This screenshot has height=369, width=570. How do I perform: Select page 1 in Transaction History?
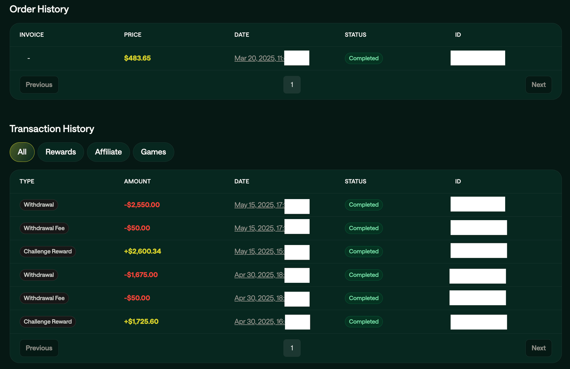[x=292, y=348]
